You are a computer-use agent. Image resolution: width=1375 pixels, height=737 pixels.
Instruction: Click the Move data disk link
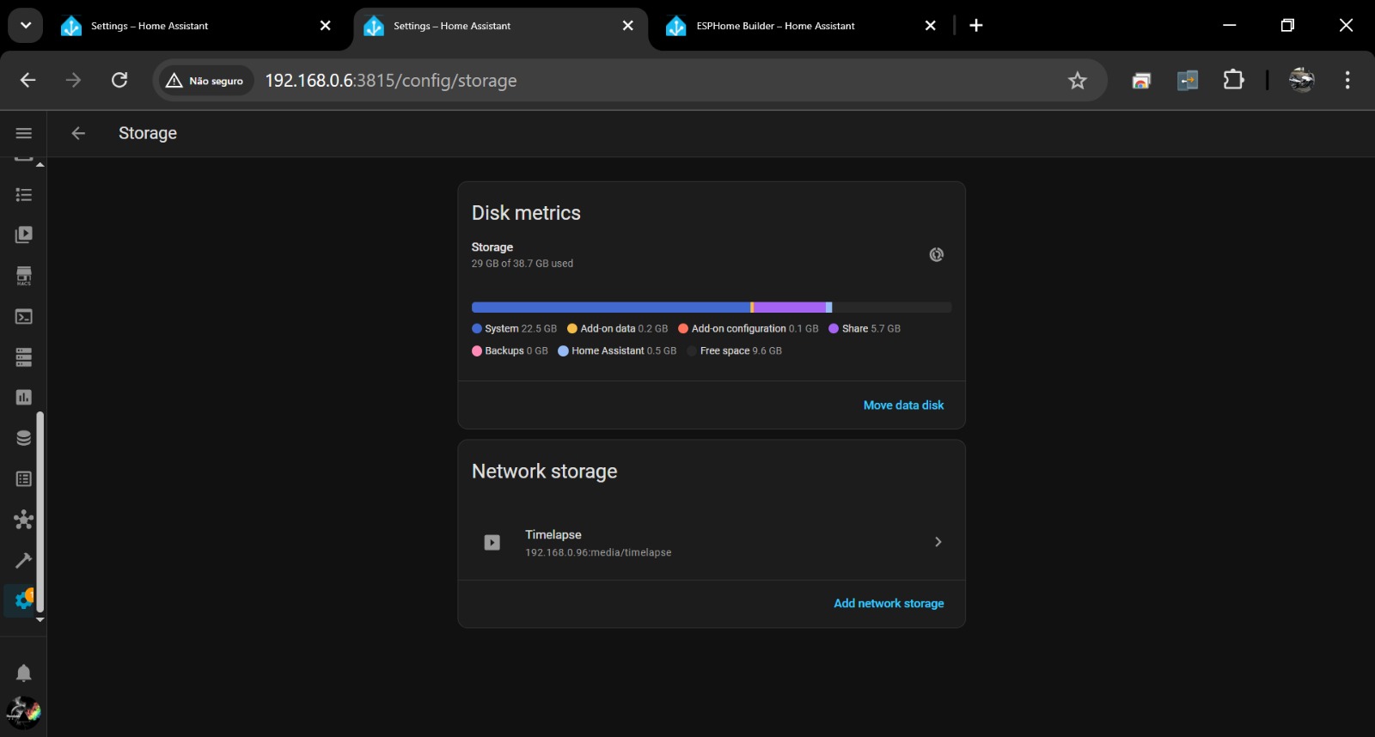[903, 405]
